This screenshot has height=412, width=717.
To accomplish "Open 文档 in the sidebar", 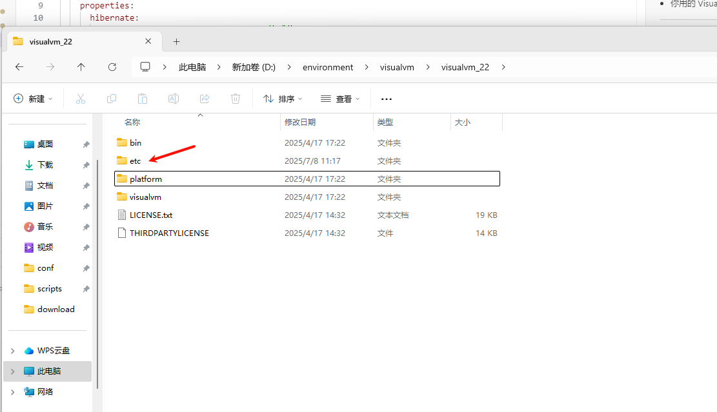I will coord(45,186).
